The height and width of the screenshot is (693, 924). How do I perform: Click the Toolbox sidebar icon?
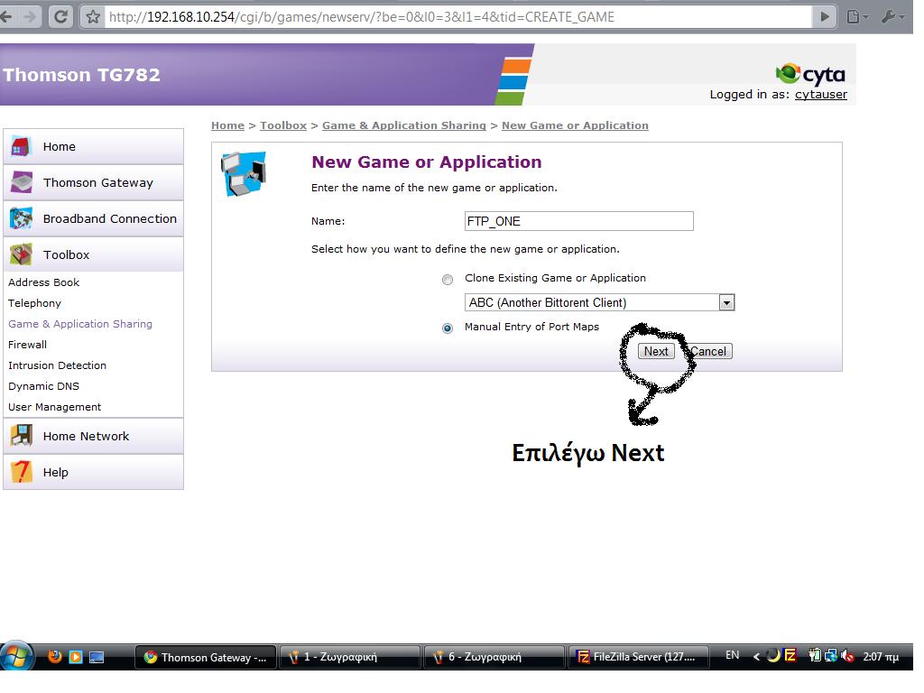pos(22,254)
